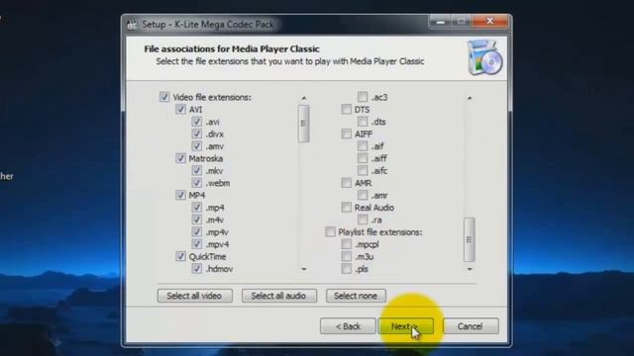Go back with the Back button
Screen dimensions: 634x356
click(x=348, y=326)
